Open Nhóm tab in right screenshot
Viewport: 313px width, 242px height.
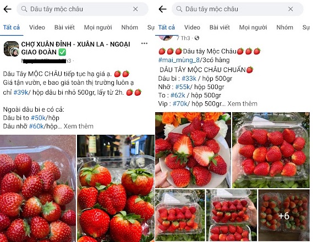pos(284,28)
